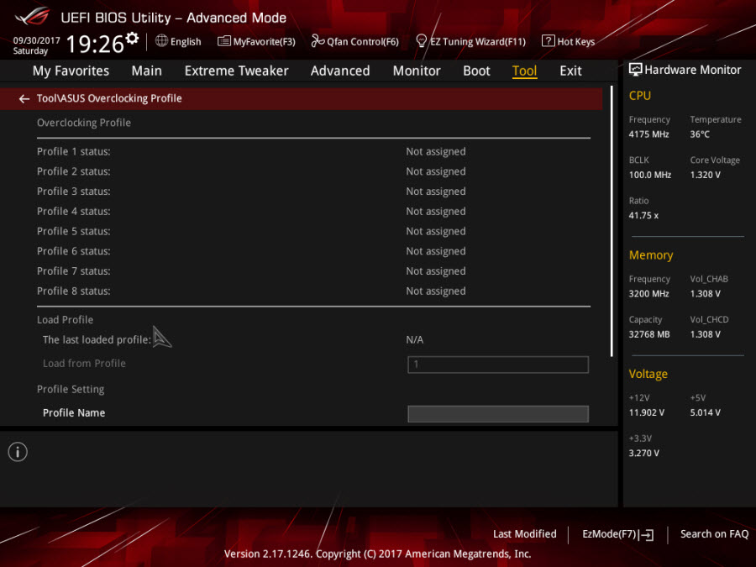Click the Qfan Control fan icon
The width and height of the screenshot is (756, 567).
318,41
